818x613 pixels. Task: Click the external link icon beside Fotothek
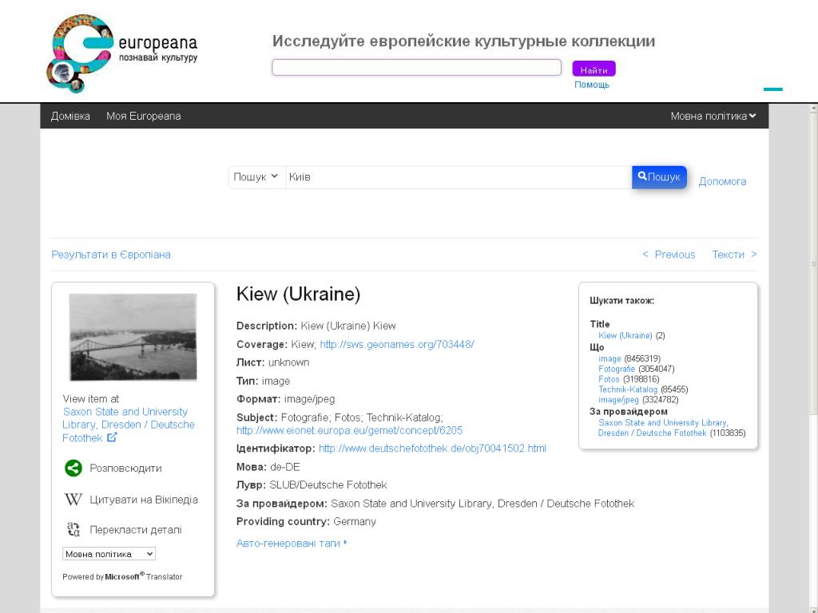point(112,437)
